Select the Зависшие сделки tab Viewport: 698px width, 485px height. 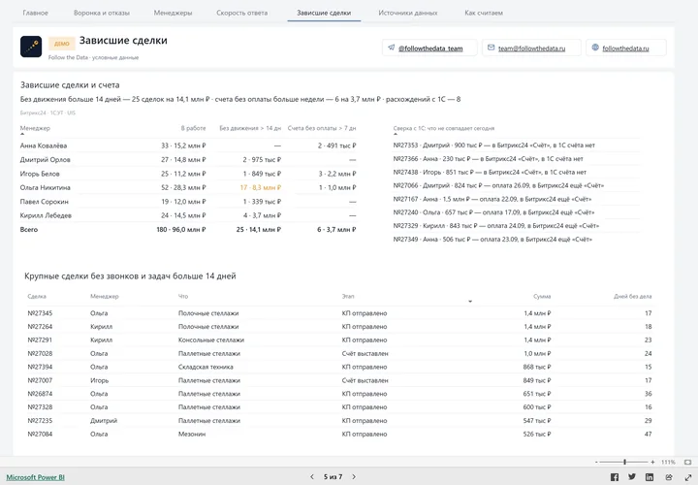tap(324, 13)
